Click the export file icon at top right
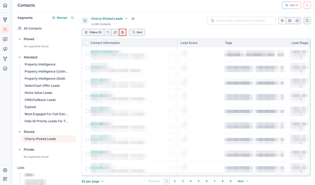 [x=307, y=21]
